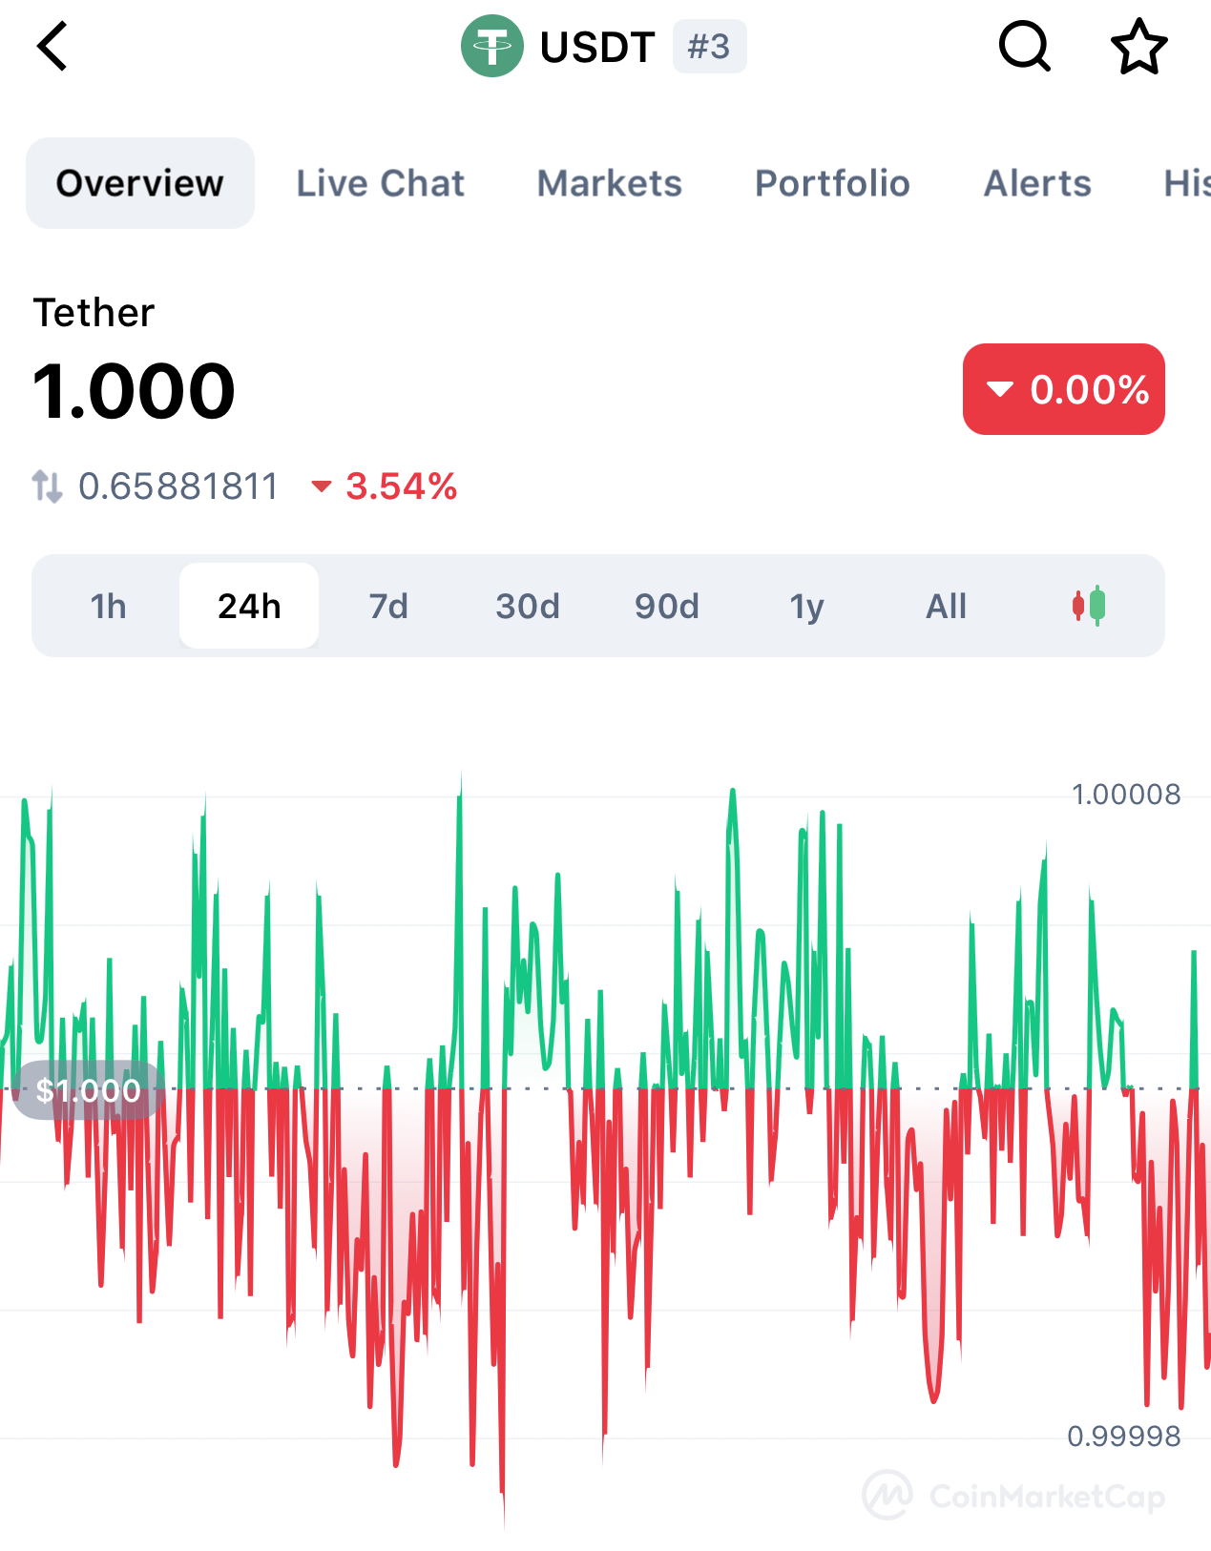The height and width of the screenshot is (1551, 1211).
Task: Tap the swap arrows conversion icon
Action: [x=47, y=486]
